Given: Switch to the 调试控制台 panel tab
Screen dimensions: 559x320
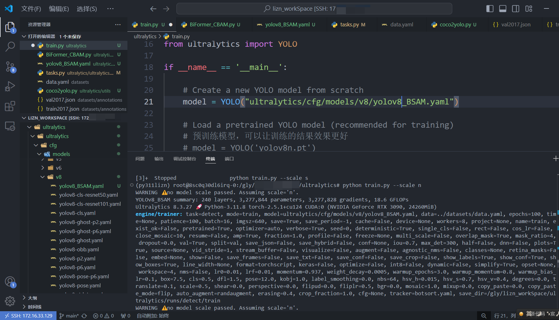Looking at the screenshot, I should coord(185,159).
